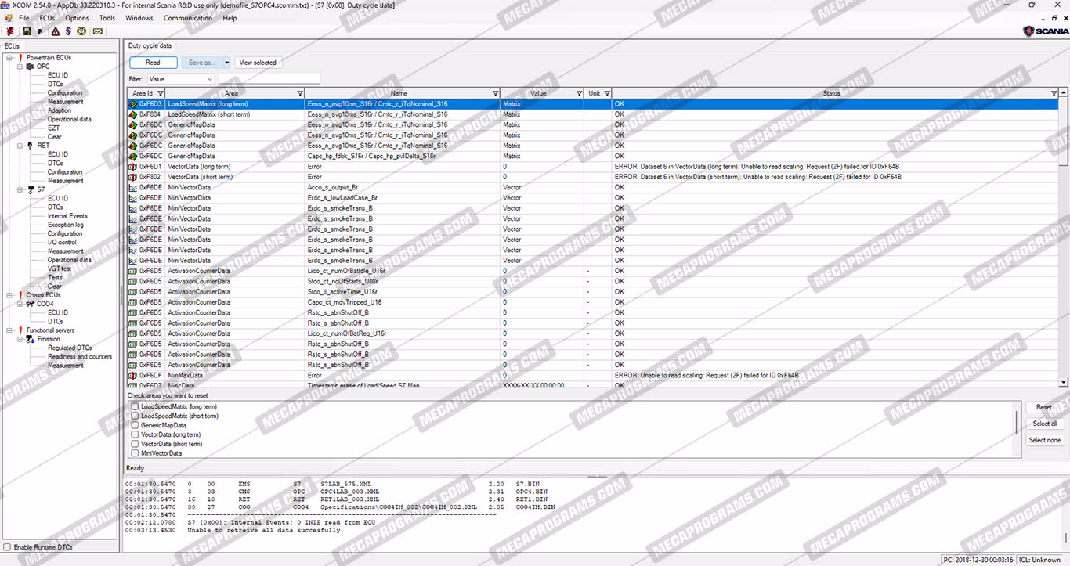Collapse the COO4 tree node
The width and height of the screenshot is (1070, 566).
tap(20, 304)
